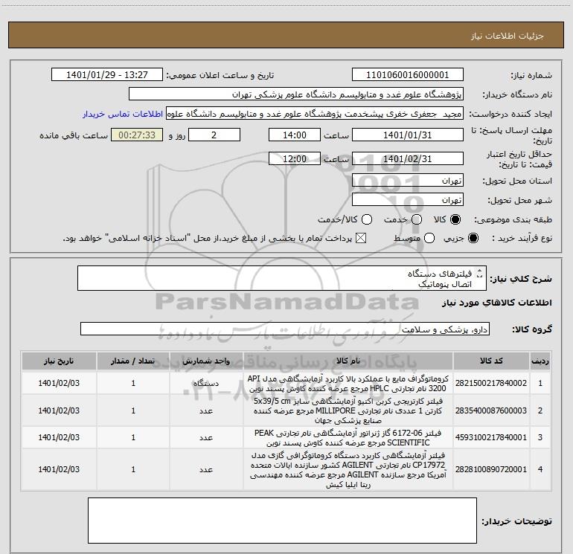Click the تعداد / مقدار column header
Viewport: 573px width, 554px height.
pos(133,361)
